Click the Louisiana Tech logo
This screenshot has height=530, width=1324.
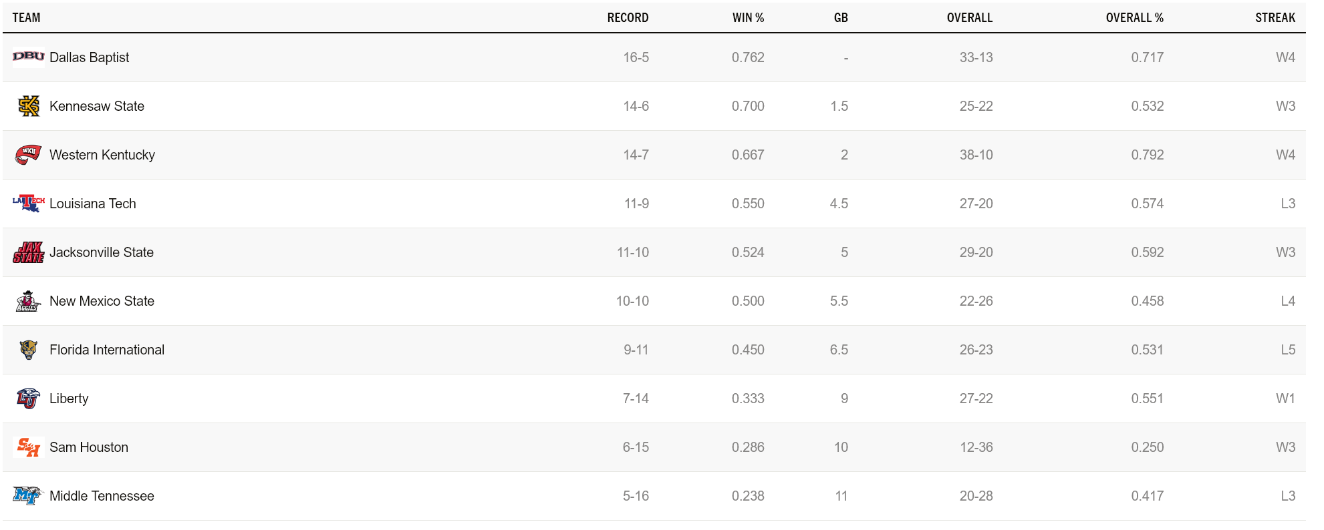[x=29, y=204]
